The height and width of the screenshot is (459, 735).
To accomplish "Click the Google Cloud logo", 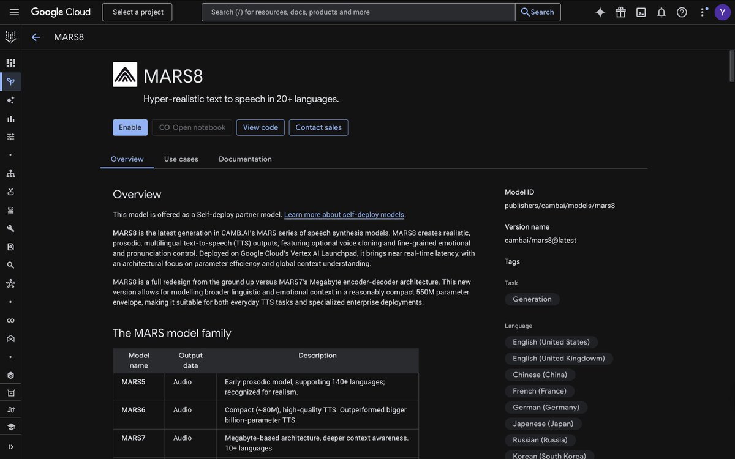I will (x=61, y=12).
